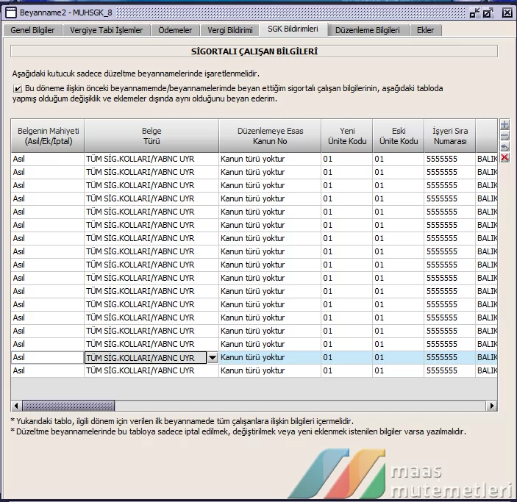Click the window icon left of Beyanname2 title

(11, 12)
